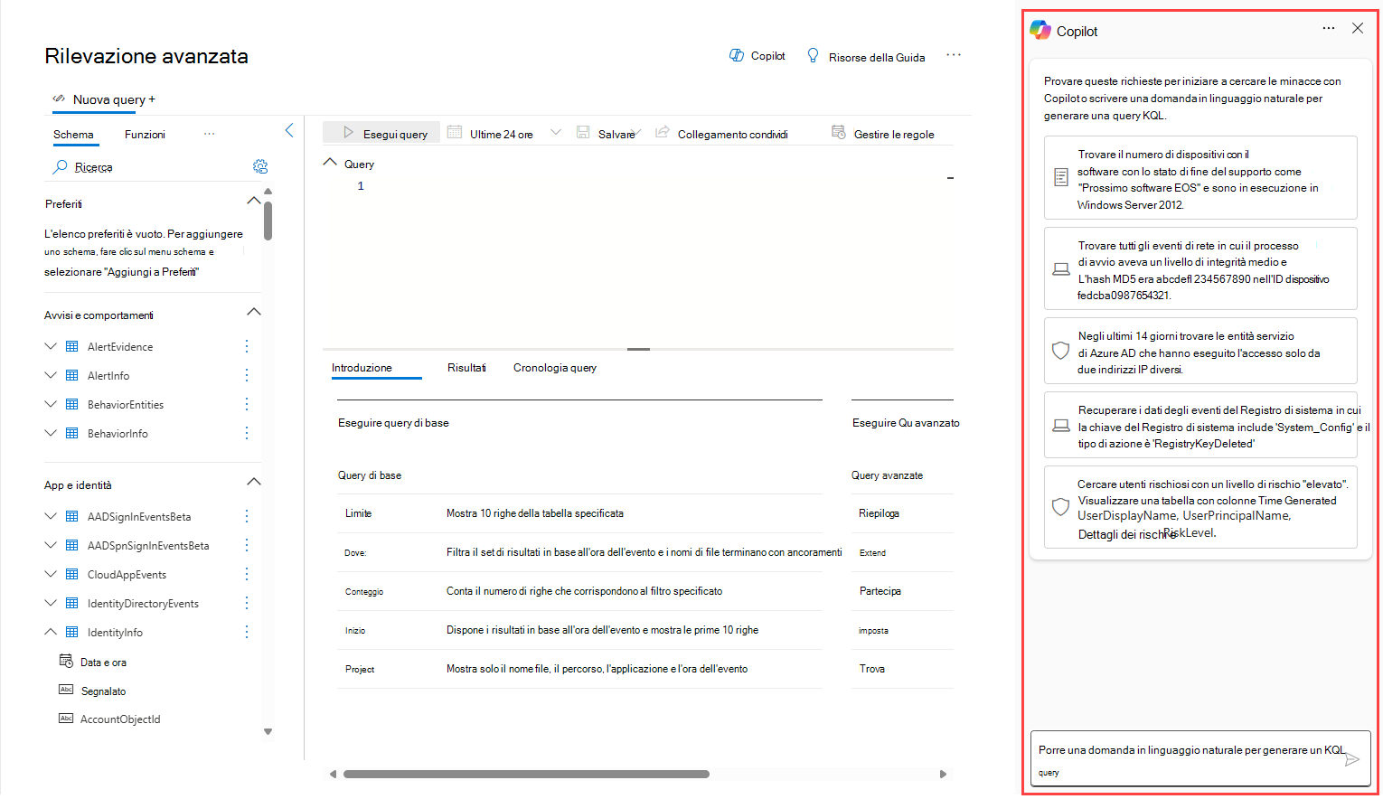Open the CloudAppEvents row options menu

[x=246, y=574]
